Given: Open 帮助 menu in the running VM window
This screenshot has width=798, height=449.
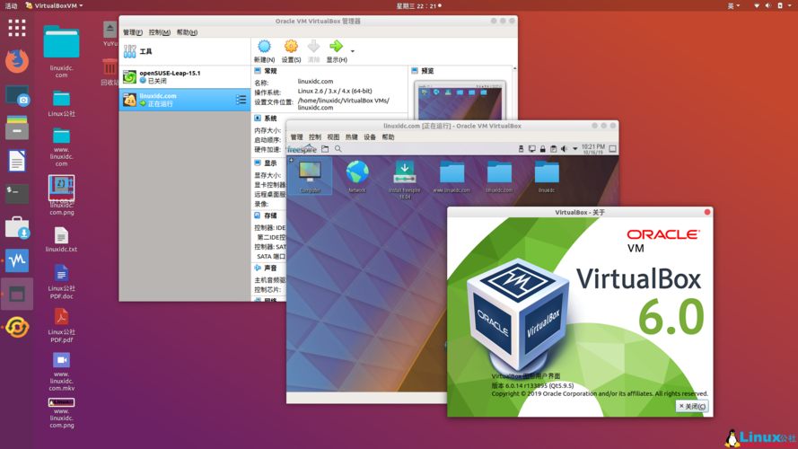Looking at the screenshot, I should coord(388,136).
